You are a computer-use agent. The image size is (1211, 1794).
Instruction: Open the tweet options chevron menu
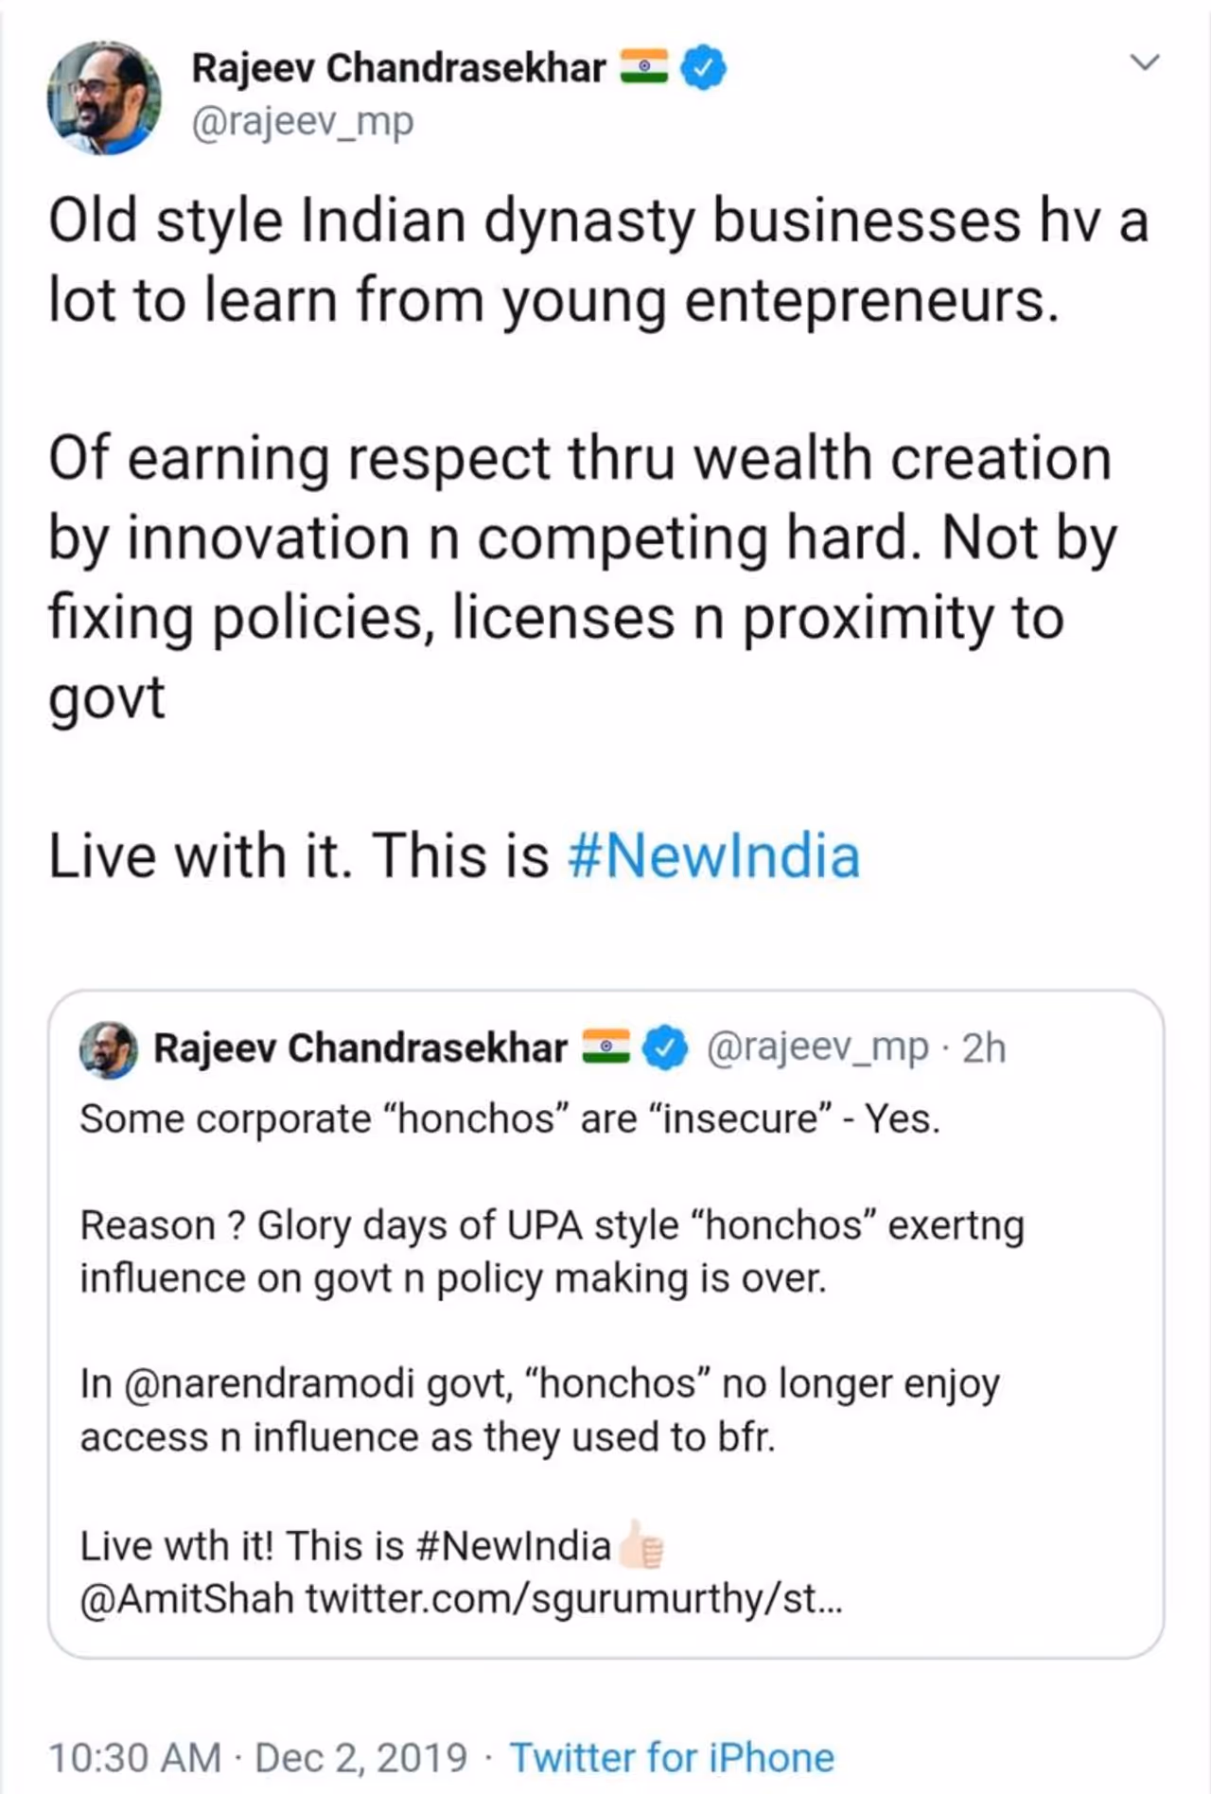[x=1145, y=63]
